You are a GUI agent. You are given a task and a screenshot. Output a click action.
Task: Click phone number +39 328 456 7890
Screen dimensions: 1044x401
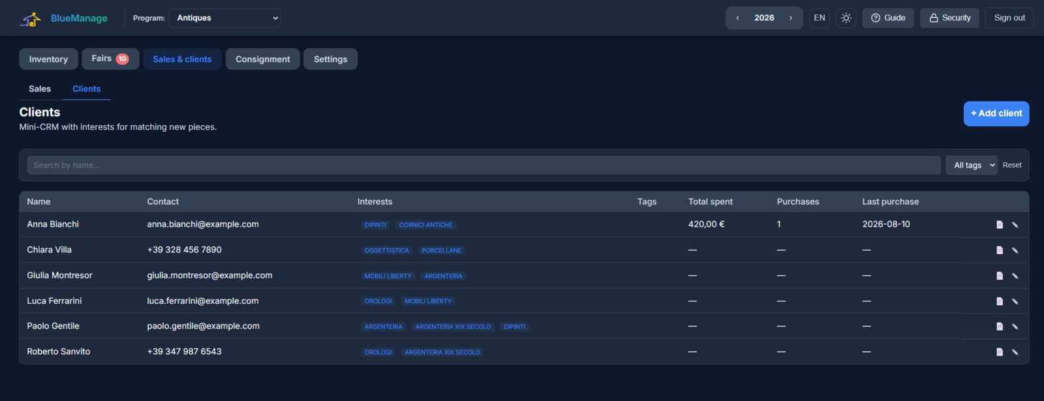185,250
